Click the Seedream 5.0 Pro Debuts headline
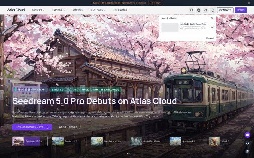The width and height of the screenshot is (254, 158). click(x=95, y=101)
